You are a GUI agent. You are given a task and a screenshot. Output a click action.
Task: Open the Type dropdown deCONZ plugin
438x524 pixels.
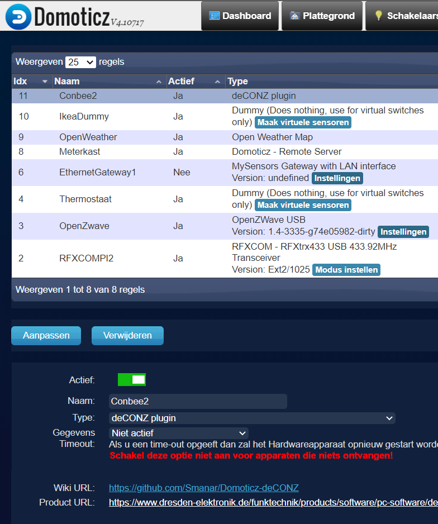[252, 418]
